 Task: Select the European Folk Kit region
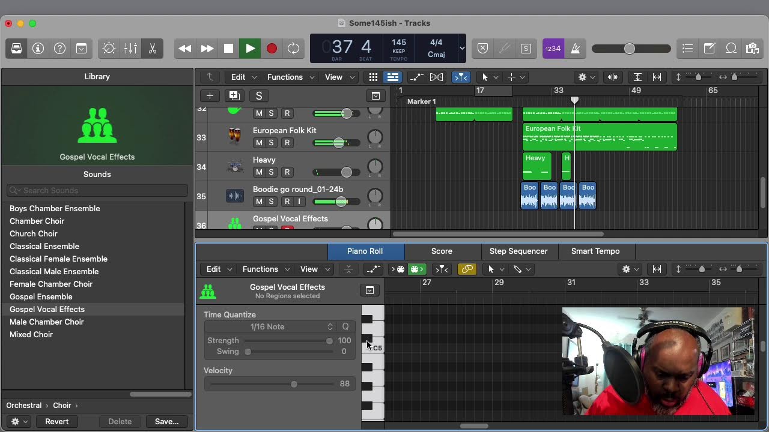600,137
